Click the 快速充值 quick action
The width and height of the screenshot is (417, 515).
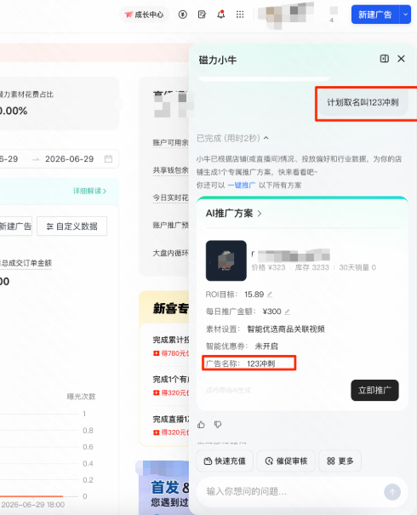pyautogui.click(x=225, y=461)
